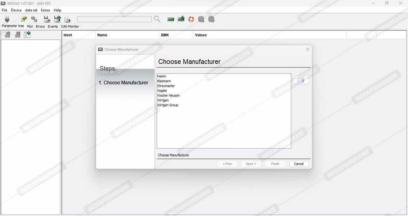The height and width of the screenshot is (216, 408).
Task: Click the green arrow package icon
Action: [24, 19]
